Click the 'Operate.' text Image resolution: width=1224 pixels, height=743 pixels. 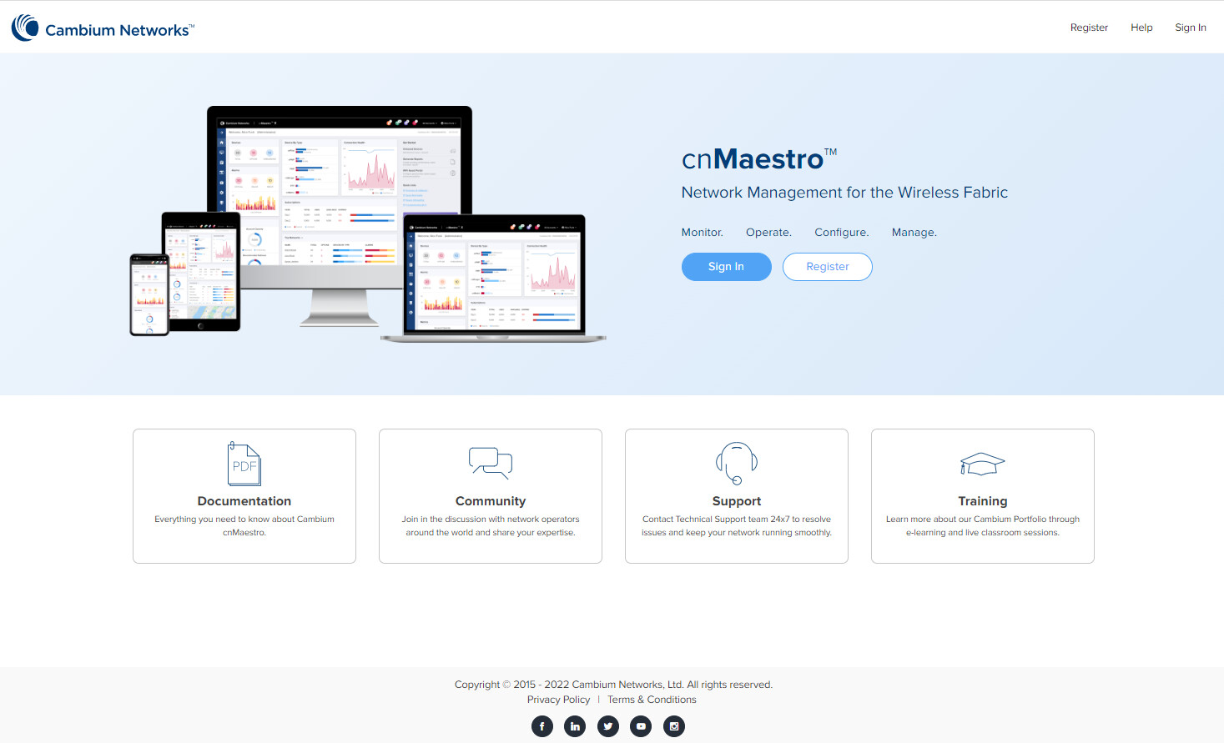click(x=768, y=233)
